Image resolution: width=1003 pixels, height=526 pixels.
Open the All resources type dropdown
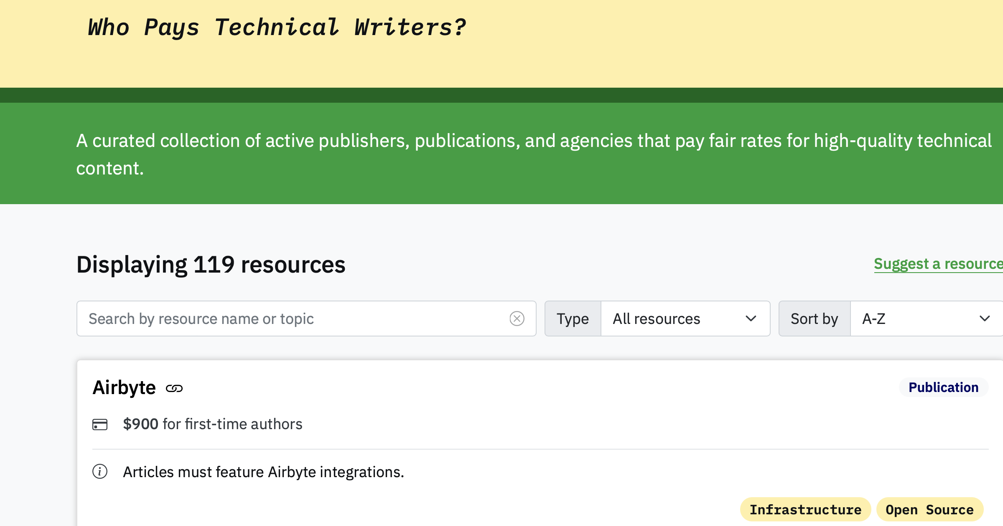(685, 319)
